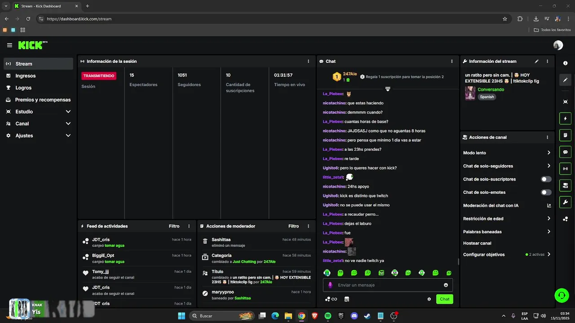Click the Windows Start button
The image size is (575, 323).
tap(181, 316)
